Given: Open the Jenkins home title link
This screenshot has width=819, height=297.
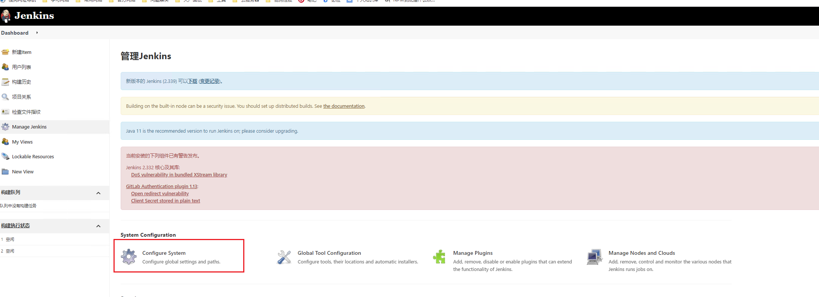Looking at the screenshot, I should tap(34, 16).
